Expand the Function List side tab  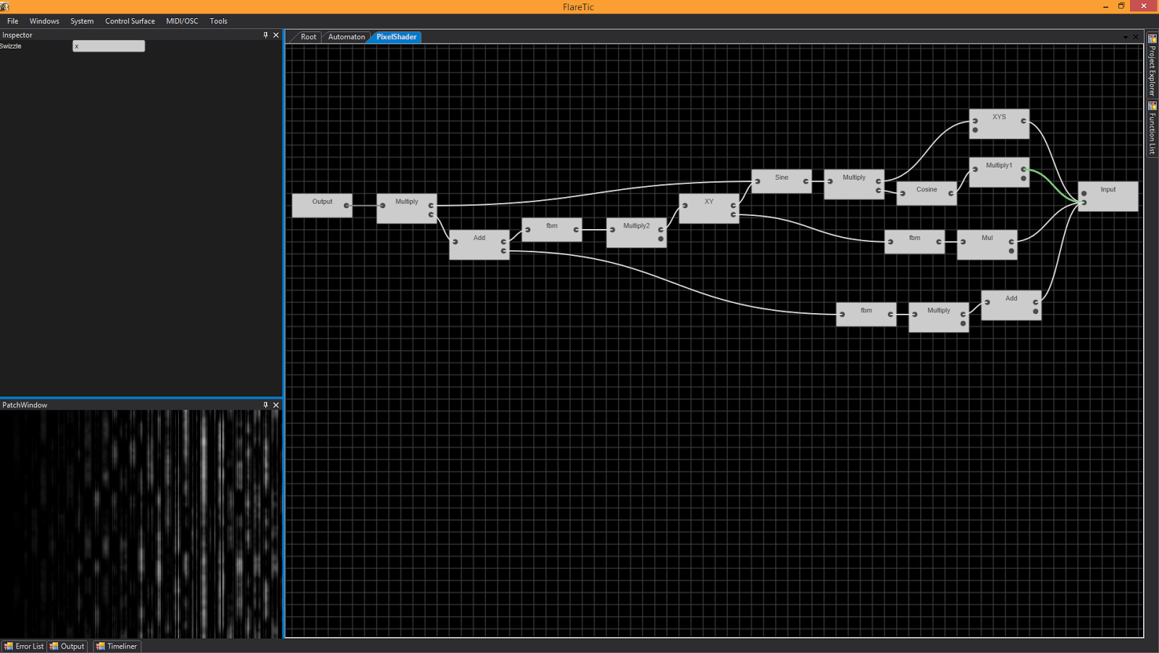point(1152,128)
